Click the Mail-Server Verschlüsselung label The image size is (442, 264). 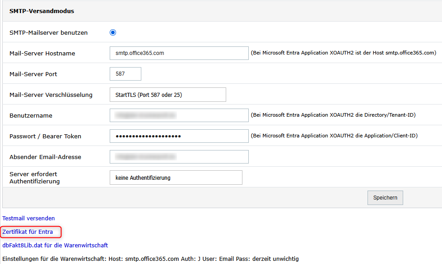point(51,95)
